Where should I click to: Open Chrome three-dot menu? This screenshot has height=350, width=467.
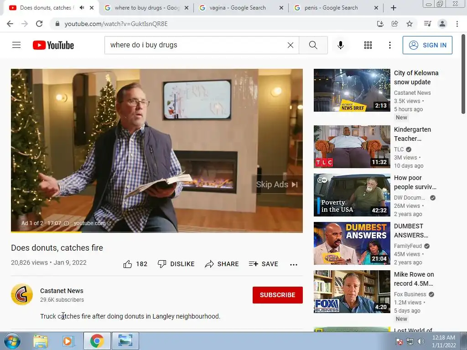[457, 24]
